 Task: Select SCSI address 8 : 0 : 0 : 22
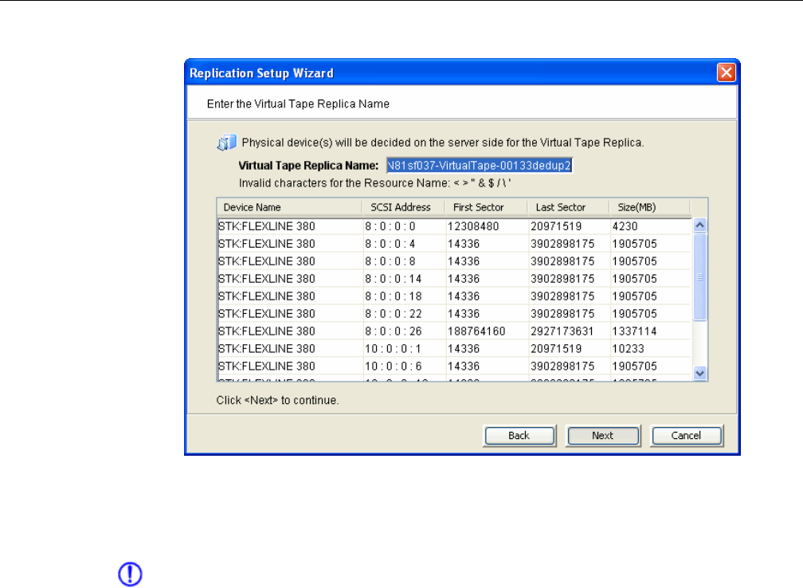[x=394, y=313]
